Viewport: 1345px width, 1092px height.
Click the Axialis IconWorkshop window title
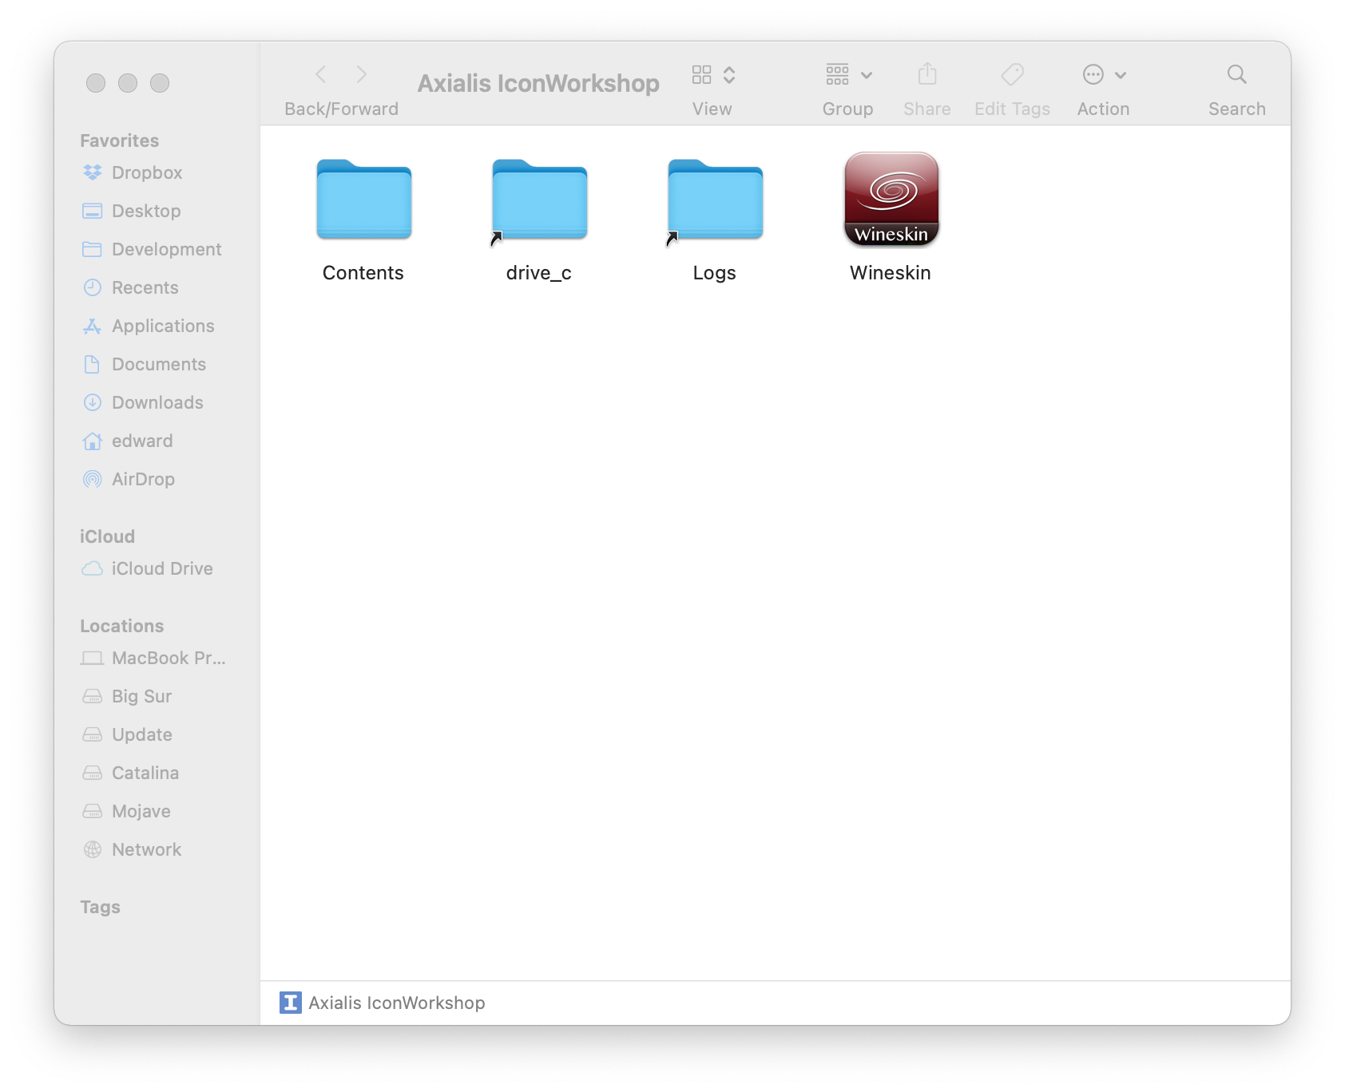pos(538,83)
